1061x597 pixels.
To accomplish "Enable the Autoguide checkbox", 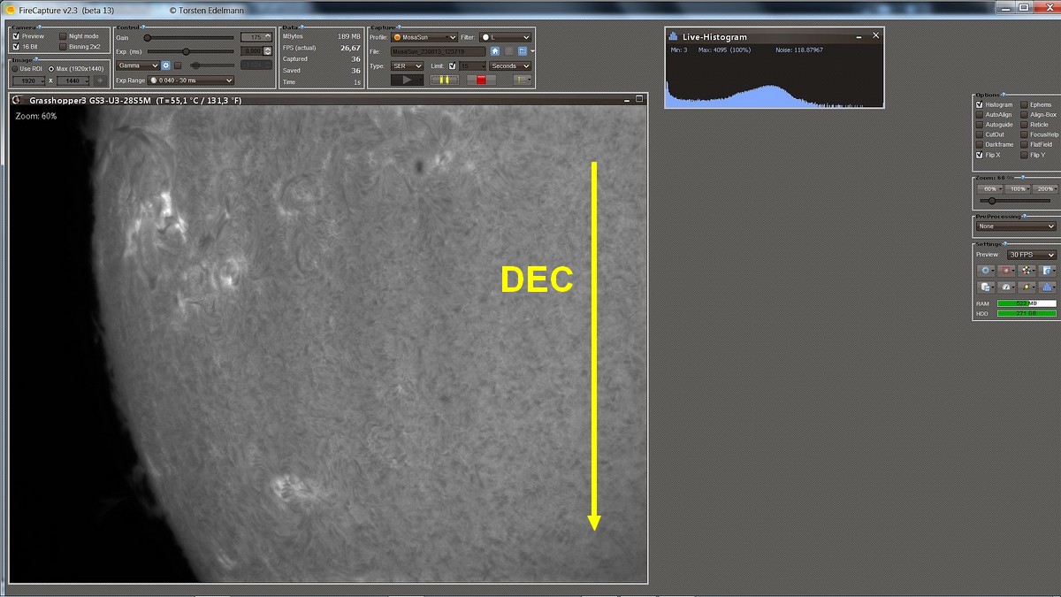I will [980, 125].
